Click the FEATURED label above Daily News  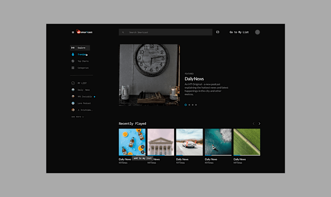[189, 74]
